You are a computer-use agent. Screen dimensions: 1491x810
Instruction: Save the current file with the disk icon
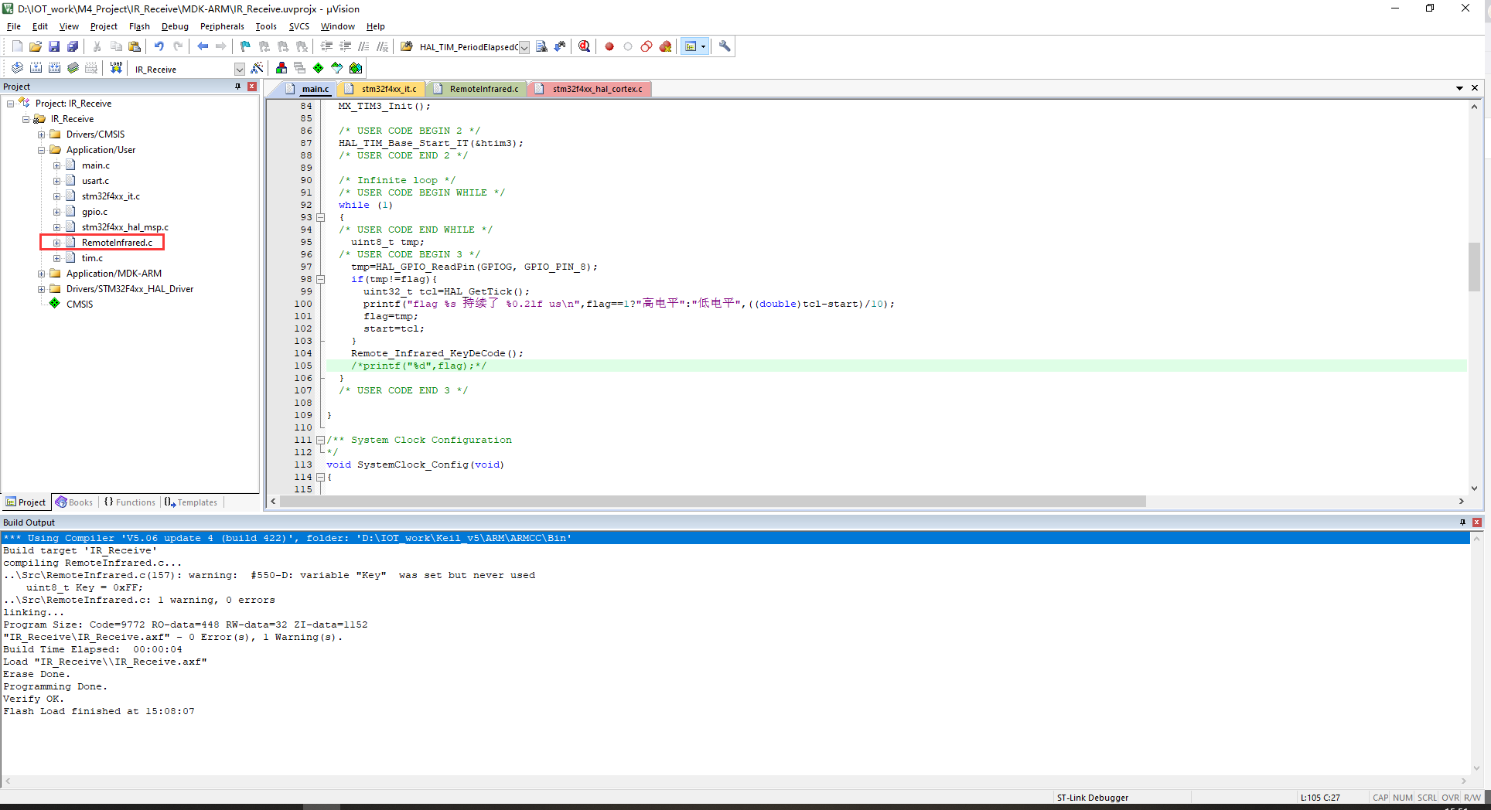click(54, 46)
